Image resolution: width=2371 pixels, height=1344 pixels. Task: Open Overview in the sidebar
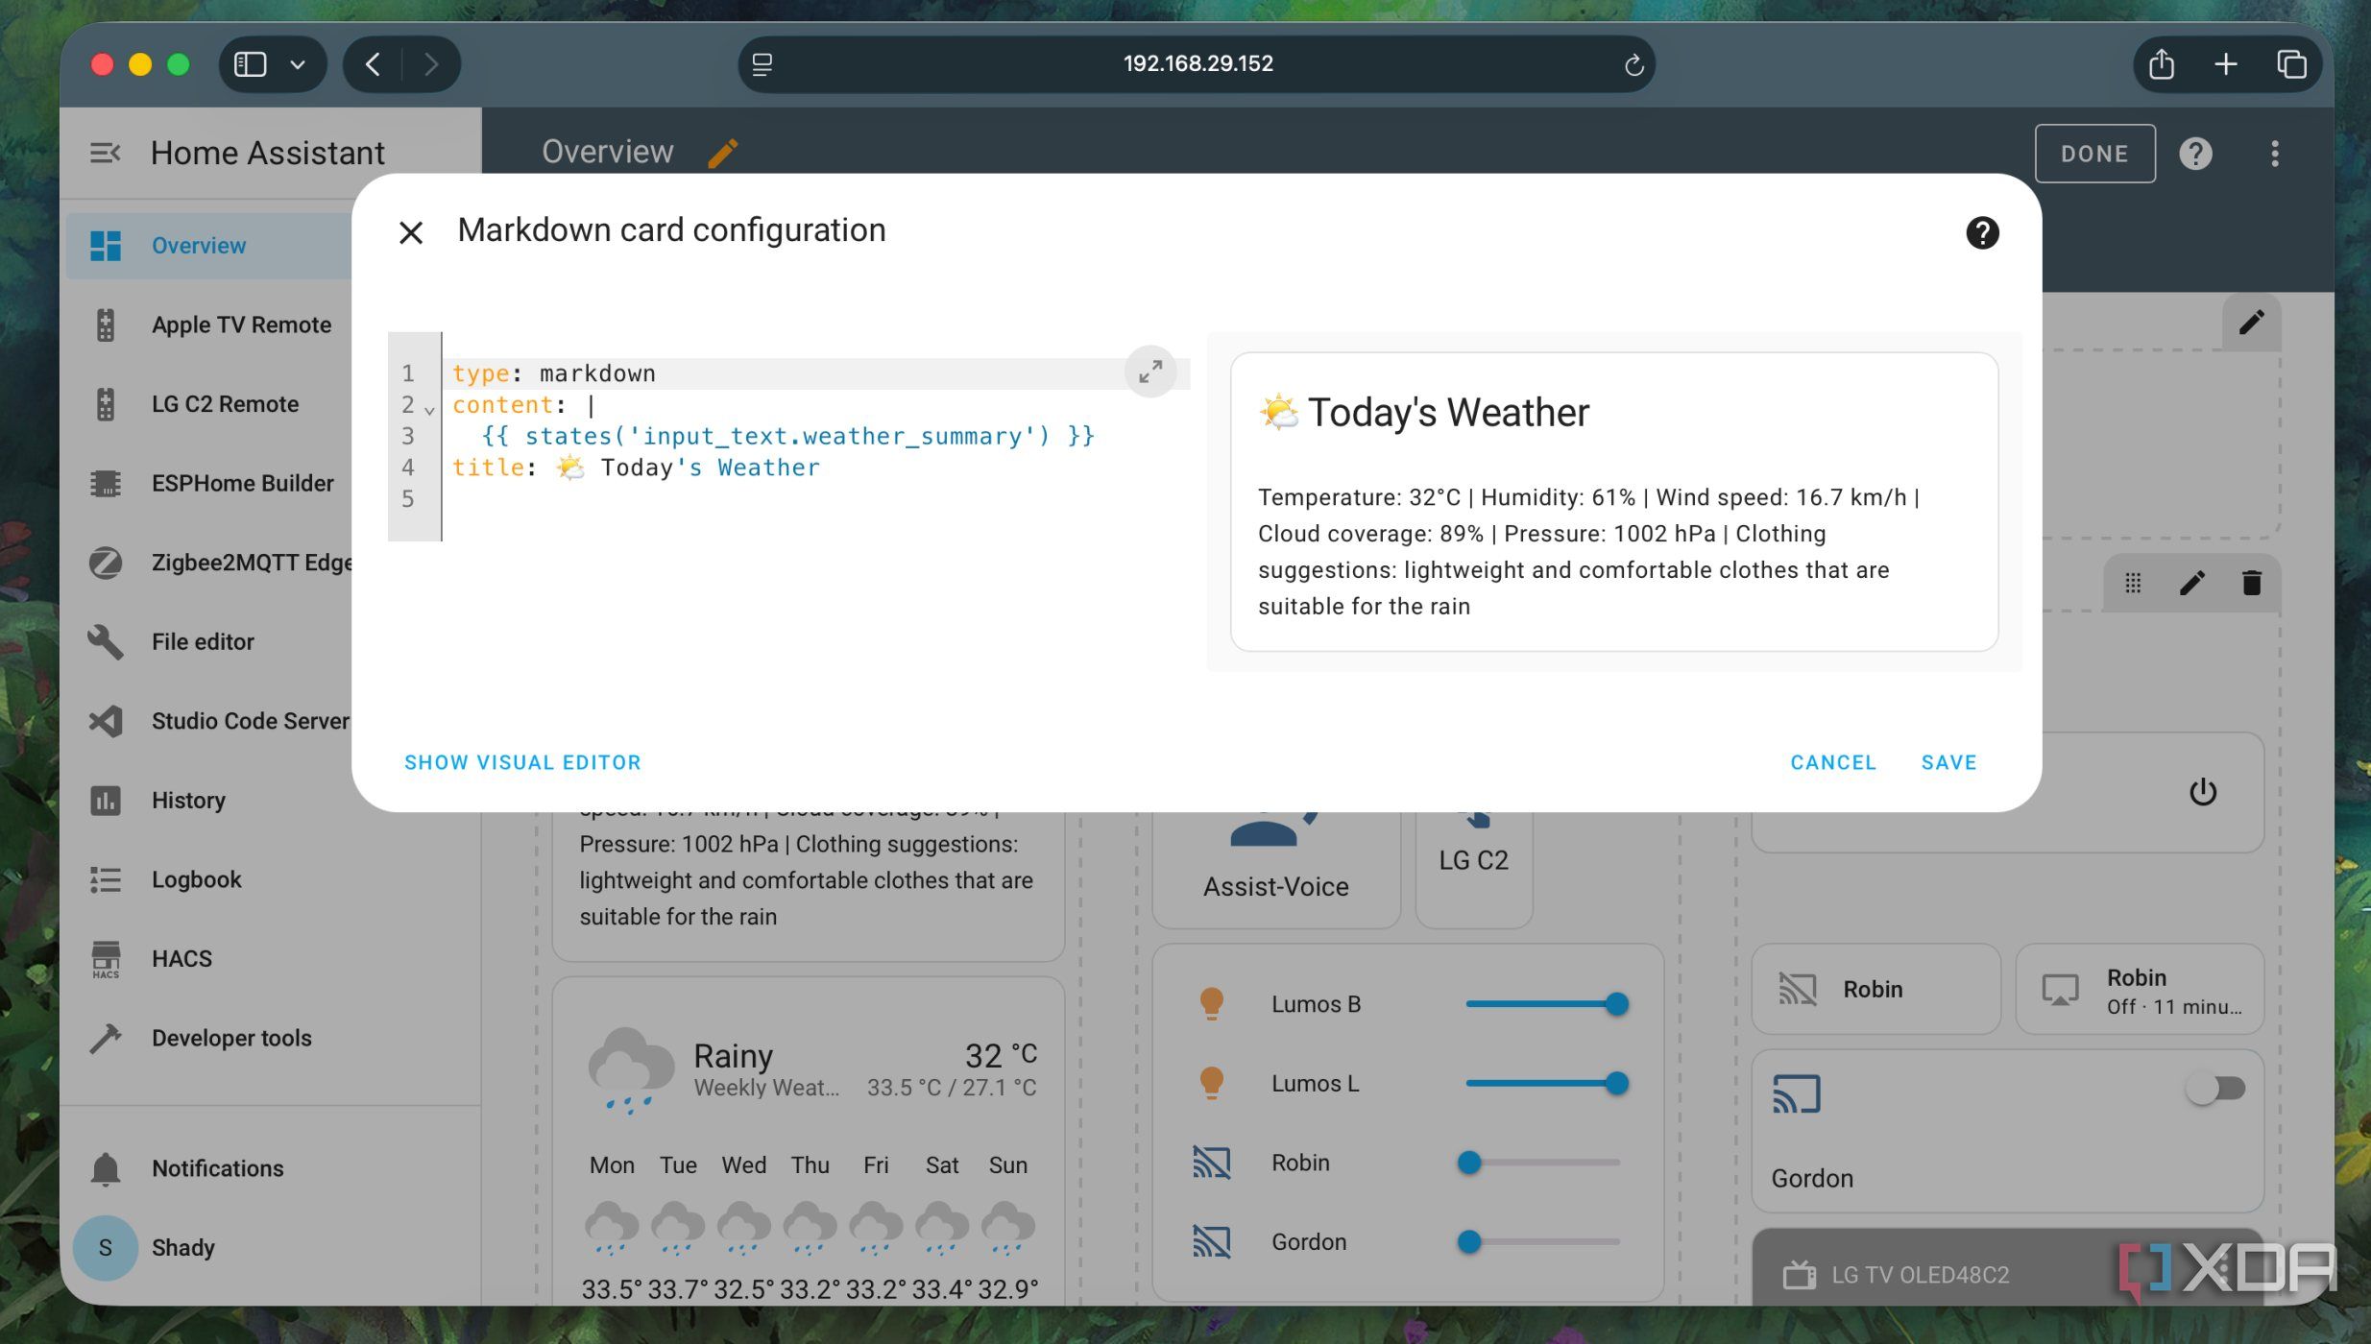(x=209, y=246)
